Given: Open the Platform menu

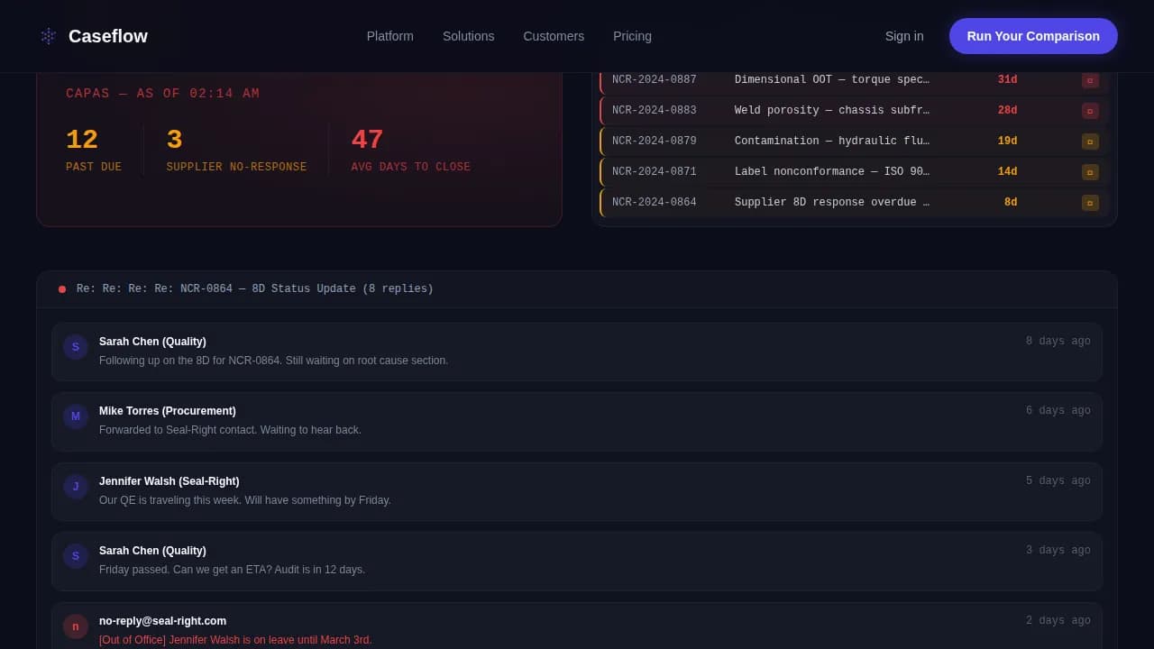Looking at the screenshot, I should coord(390,36).
